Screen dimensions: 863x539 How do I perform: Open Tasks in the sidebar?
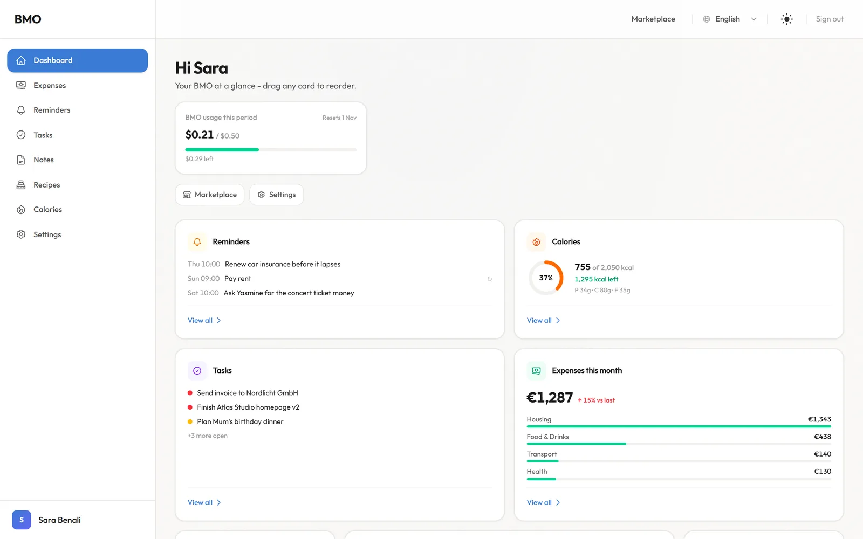tap(78, 135)
